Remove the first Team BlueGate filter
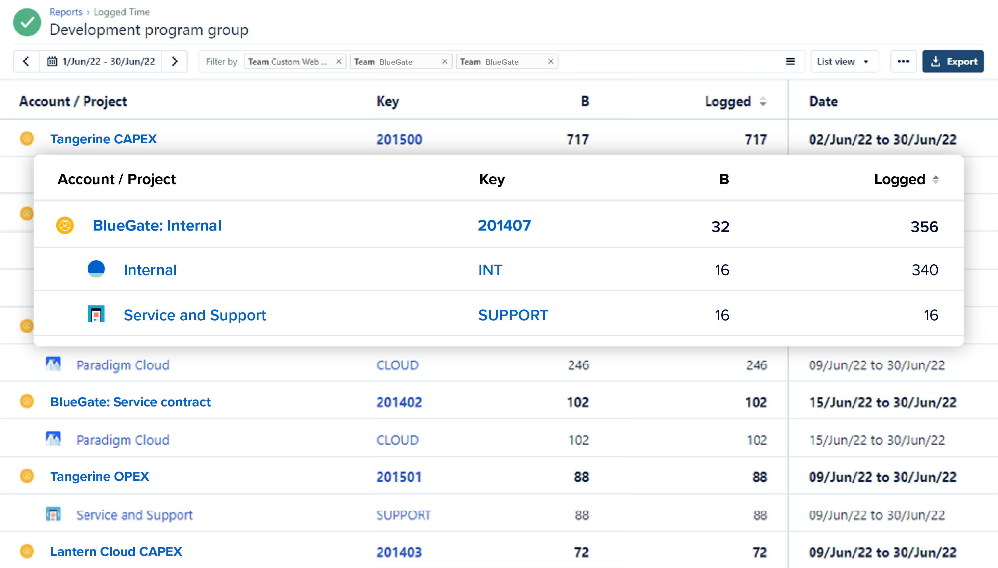This screenshot has width=998, height=568. pyautogui.click(x=444, y=61)
